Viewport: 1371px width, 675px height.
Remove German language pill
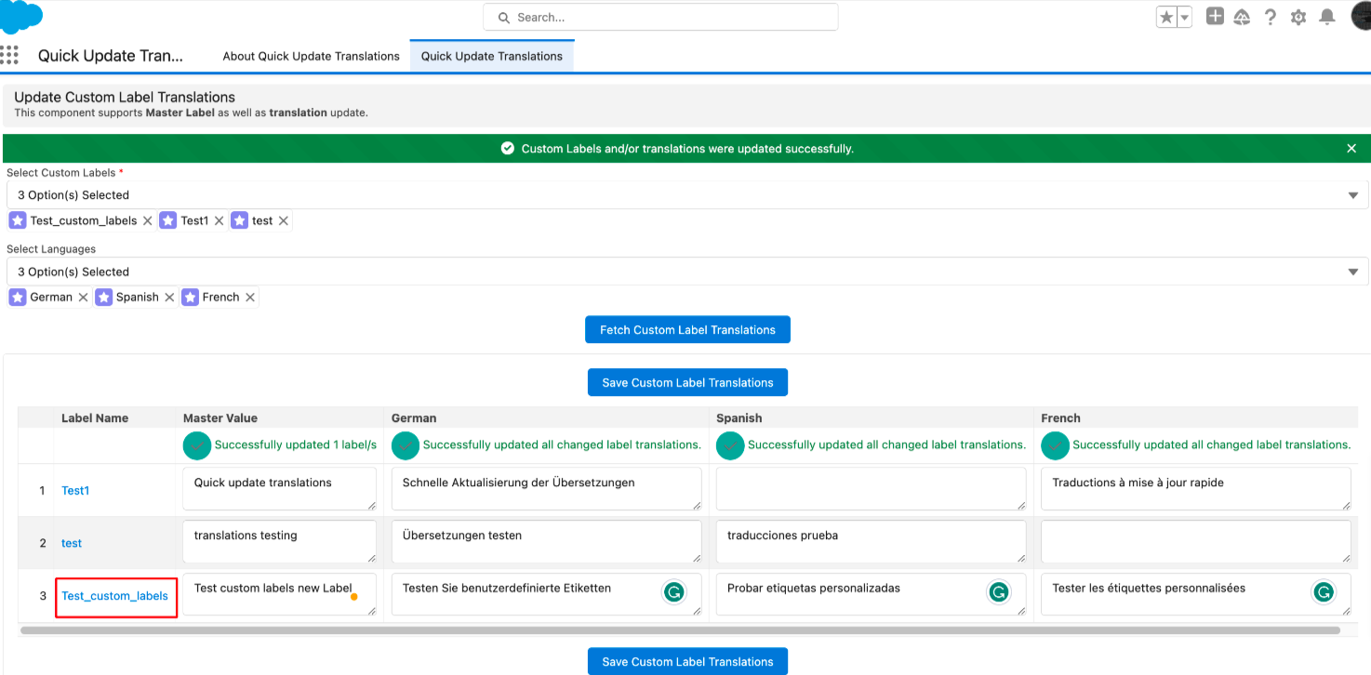tap(83, 298)
